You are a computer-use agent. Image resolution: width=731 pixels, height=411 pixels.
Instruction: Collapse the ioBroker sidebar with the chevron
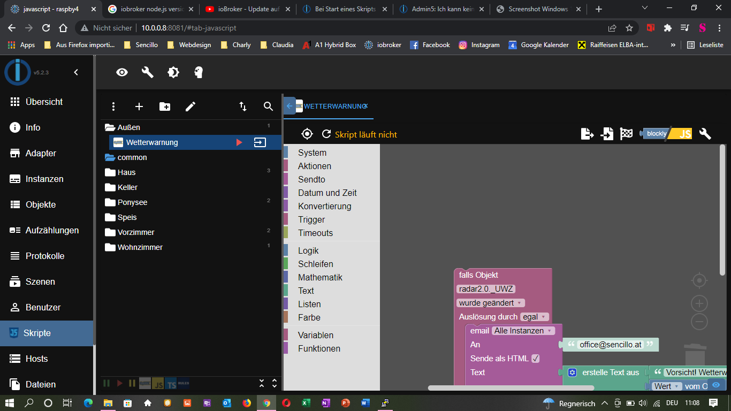76,72
